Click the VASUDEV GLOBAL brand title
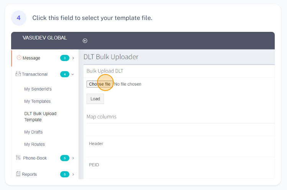Viewport: 287px width, 190px height. pyautogui.click(x=45, y=38)
